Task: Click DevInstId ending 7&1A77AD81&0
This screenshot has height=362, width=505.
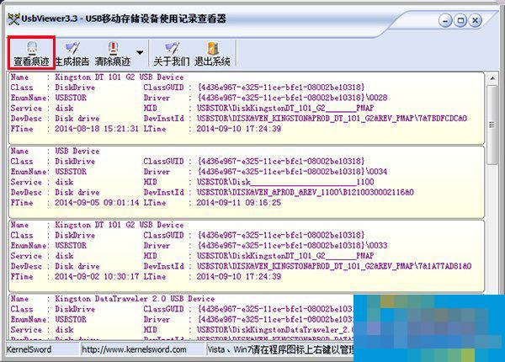Action: pyautogui.click(x=334, y=266)
